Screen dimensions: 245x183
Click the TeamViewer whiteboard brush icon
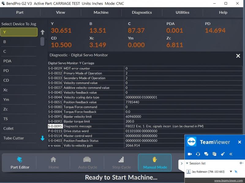pos(223,154)
